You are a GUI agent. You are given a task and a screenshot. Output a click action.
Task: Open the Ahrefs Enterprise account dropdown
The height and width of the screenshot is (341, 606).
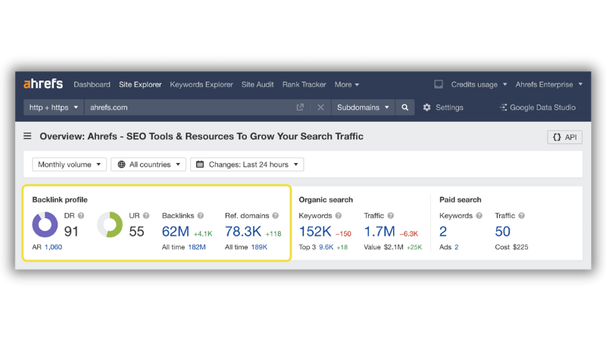coord(548,84)
